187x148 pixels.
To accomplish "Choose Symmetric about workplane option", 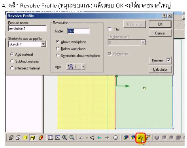I will click(58, 55).
